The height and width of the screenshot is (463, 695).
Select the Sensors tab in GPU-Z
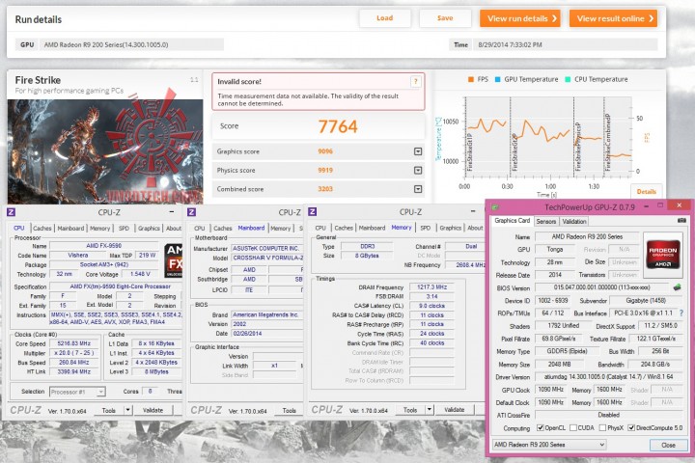545,221
